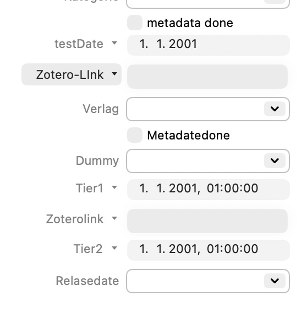
Task: Open the Zotero-LInk label popup arrow
Action: coord(114,74)
